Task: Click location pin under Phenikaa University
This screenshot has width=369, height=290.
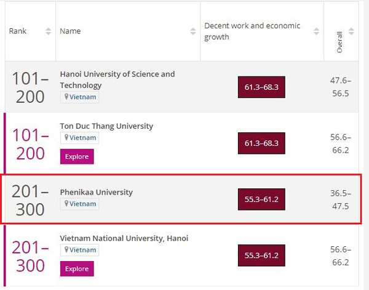Action: [65, 204]
